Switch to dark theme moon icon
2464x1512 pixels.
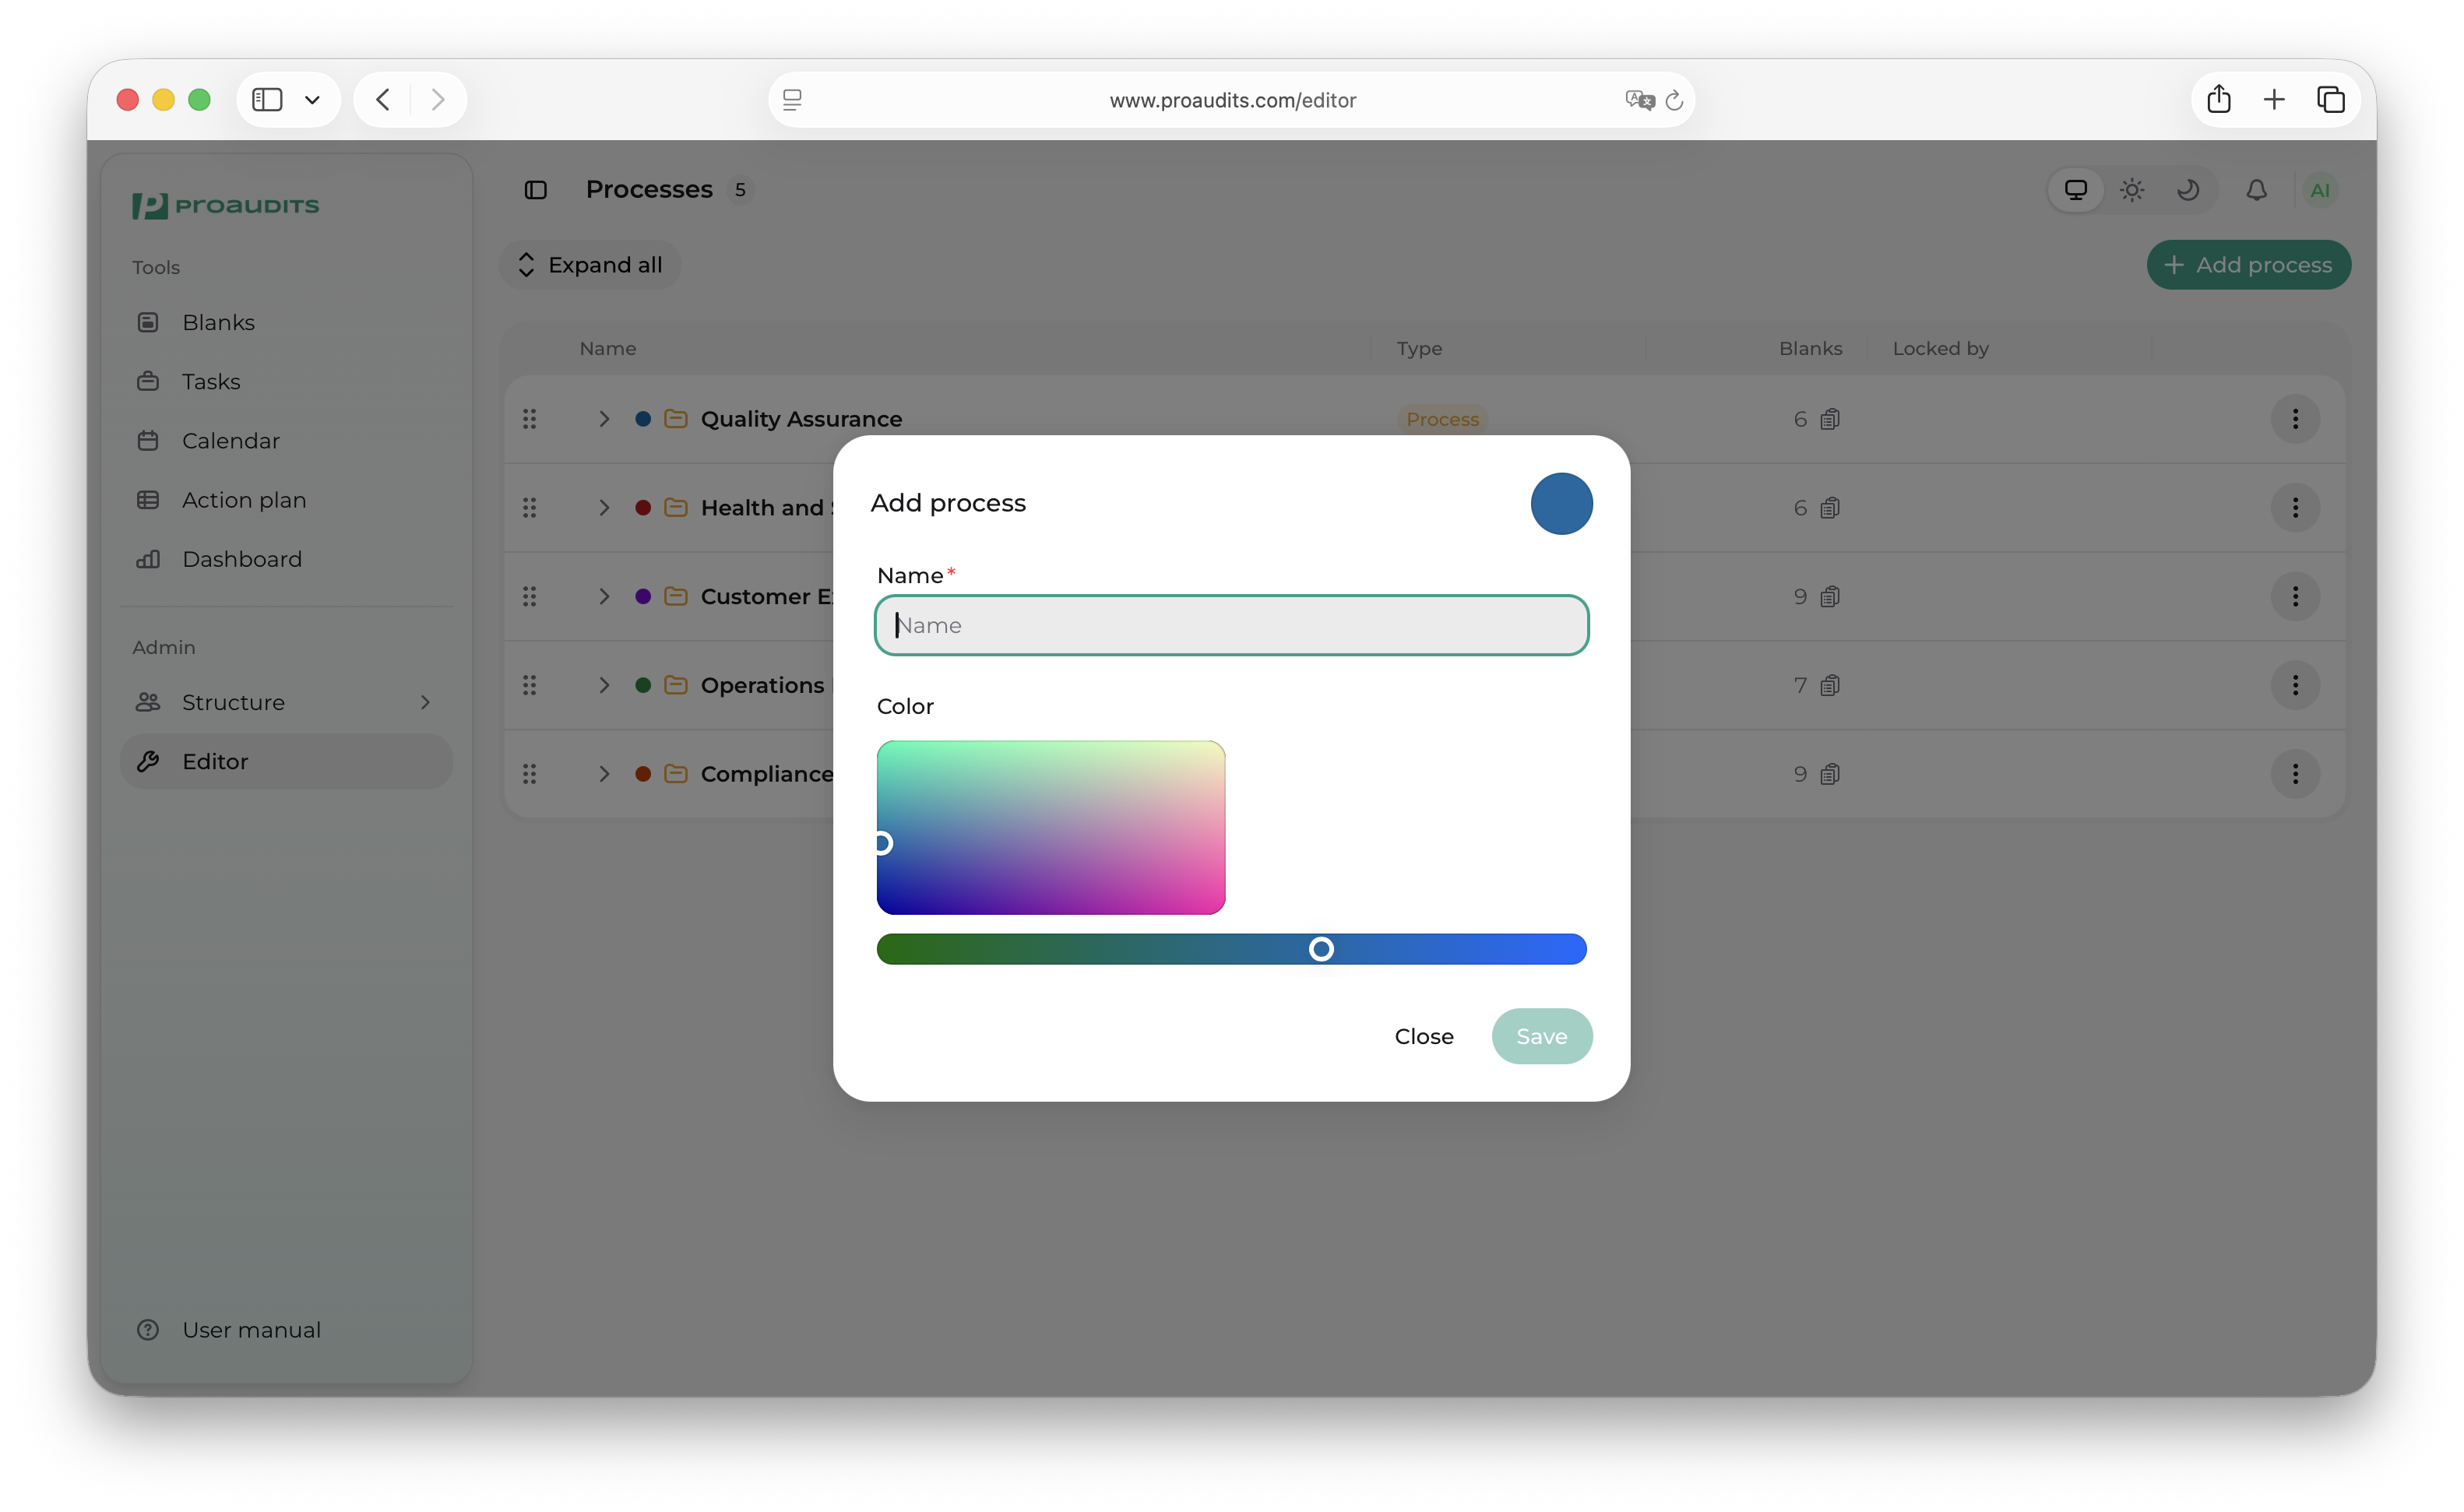[2188, 190]
